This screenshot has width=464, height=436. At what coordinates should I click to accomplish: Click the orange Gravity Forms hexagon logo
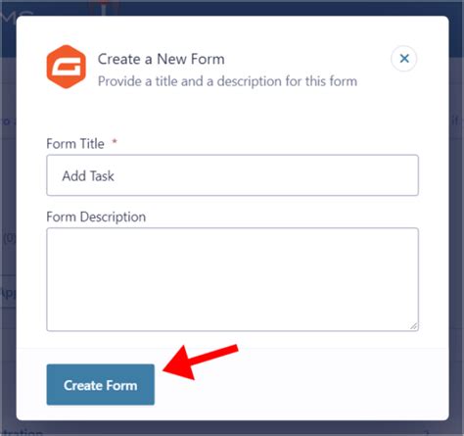[67, 67]
